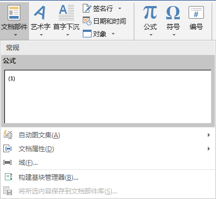Insert an equation with the π 公式 icon

point(150,13)
